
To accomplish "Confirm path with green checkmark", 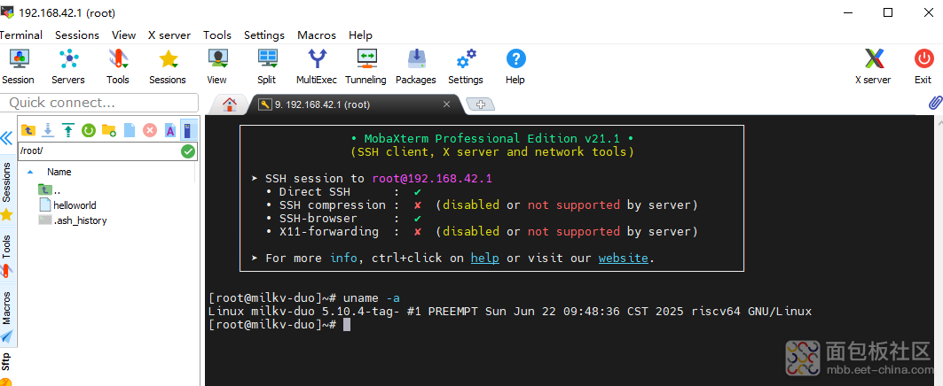I will coord(188,151).
